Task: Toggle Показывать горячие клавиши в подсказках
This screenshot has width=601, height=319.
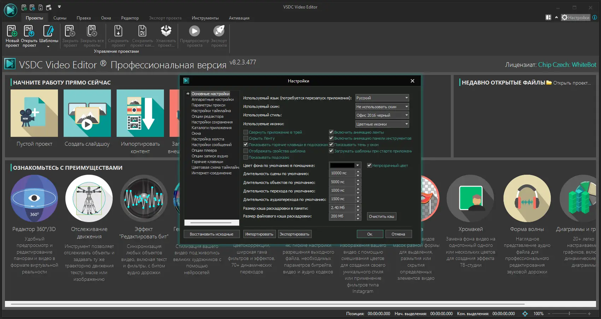Action: 246,145
